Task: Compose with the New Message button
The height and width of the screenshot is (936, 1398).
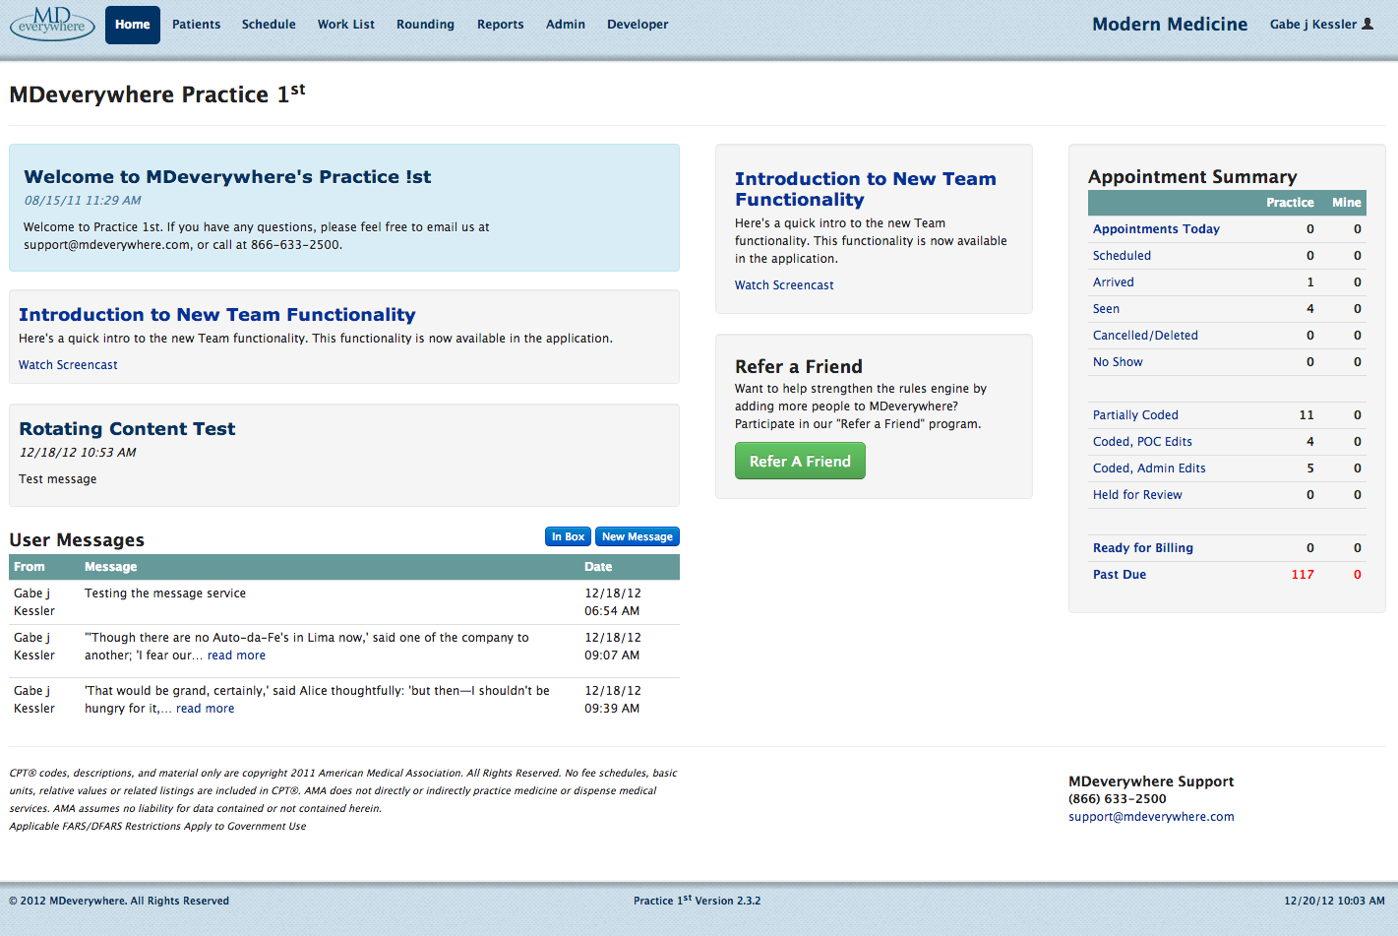Action: [638, 536]
